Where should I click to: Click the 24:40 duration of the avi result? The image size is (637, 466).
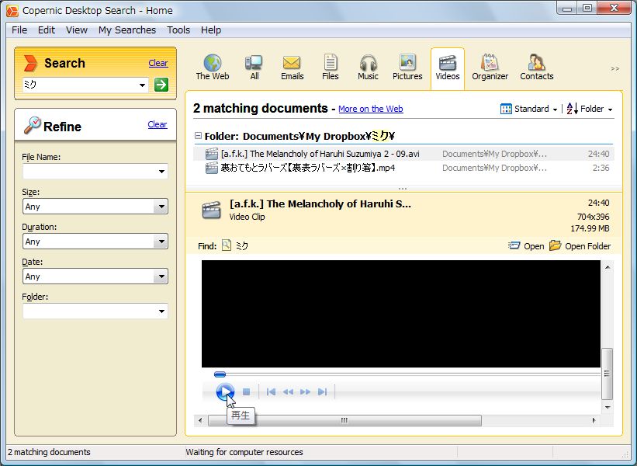pyautogui.click(x=598, y=154)
